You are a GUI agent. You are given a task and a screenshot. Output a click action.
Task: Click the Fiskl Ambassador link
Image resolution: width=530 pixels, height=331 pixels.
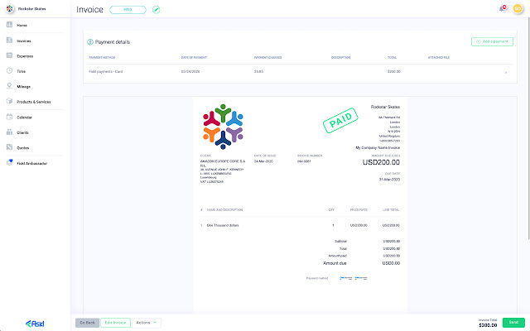coord(32,164)
